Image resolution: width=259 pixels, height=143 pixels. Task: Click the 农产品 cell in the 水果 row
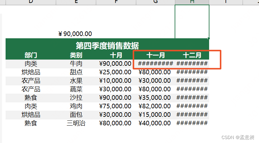[x=31, y=81]
